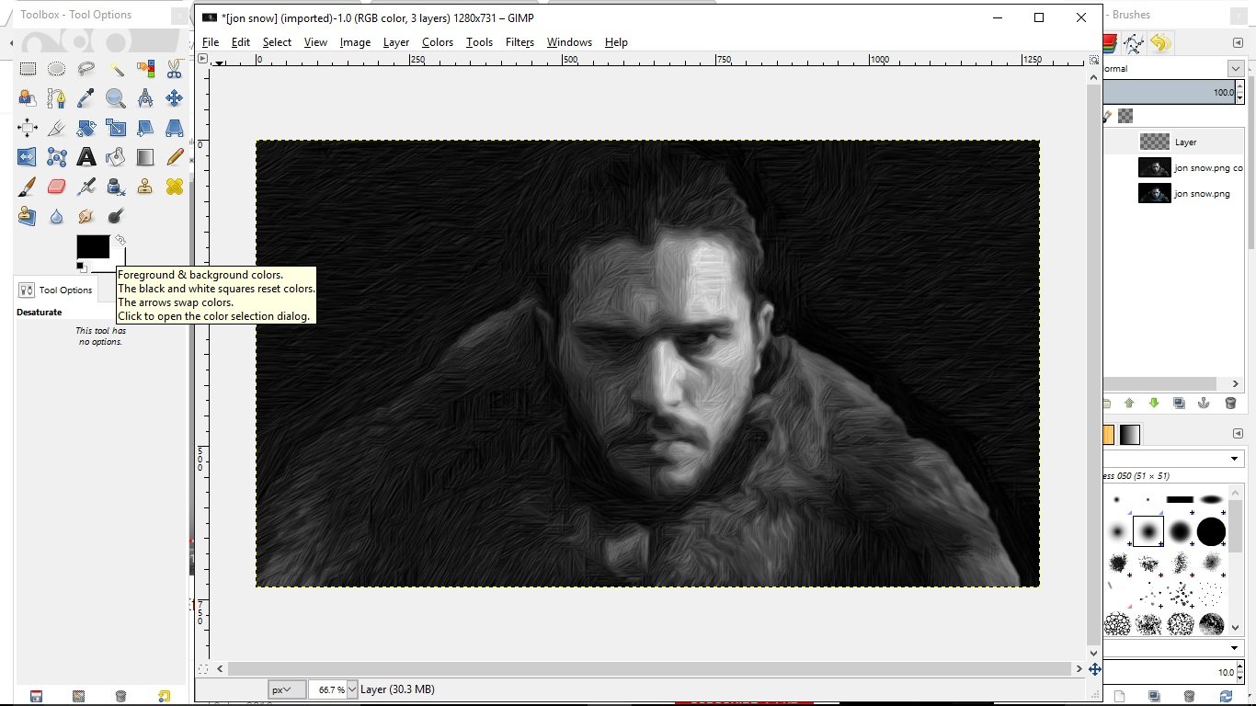Activate the Paintbrush tool

28,187
